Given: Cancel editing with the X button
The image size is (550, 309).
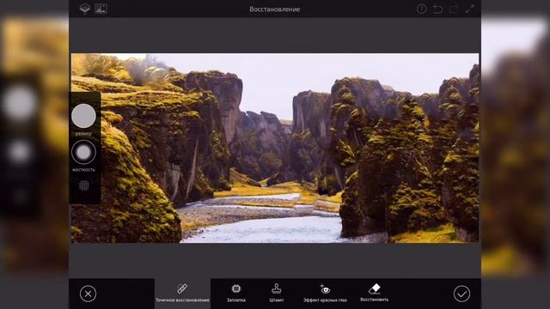Looking at the screenshot, I should pyautogui.click(x=88, y=294).
